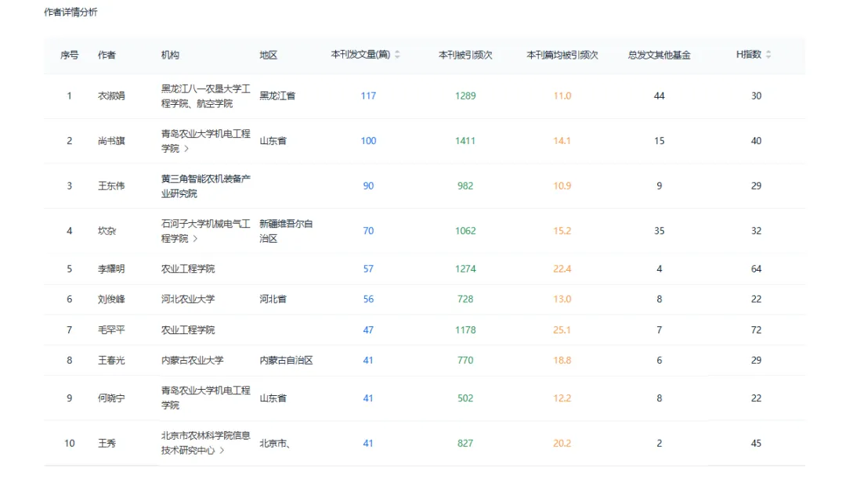Click the blue publication count 47

(x=368, y=329)
